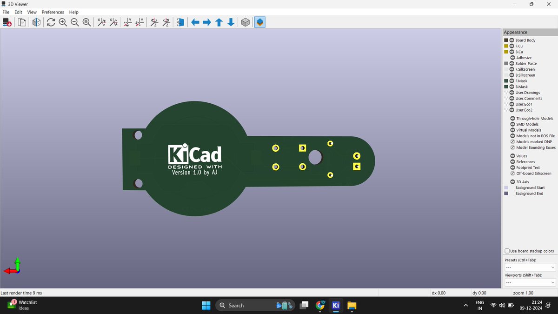Hide Off-board Silkscreen

(511, 173)
